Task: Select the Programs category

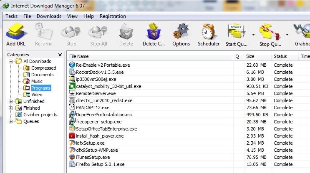Action: [x=41, y=88]
